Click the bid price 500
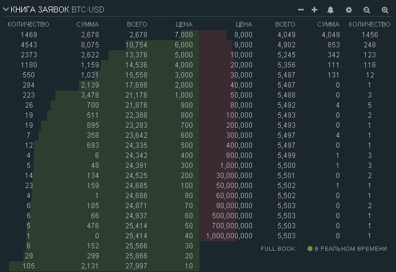 tap(186, 145)
